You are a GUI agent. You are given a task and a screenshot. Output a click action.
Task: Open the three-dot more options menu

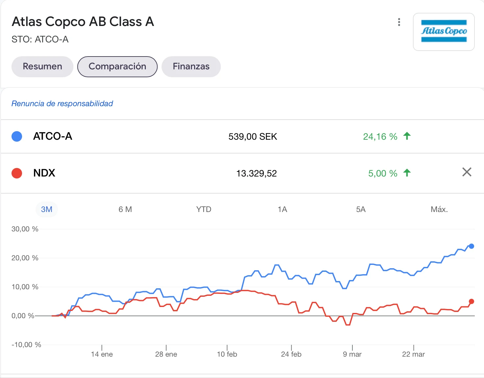(399, 22)
